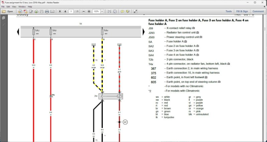The height and width of the screenshot is (142, 267).
Task: Click the SA4 fuse label in diagram
Action: pos(106,30)
